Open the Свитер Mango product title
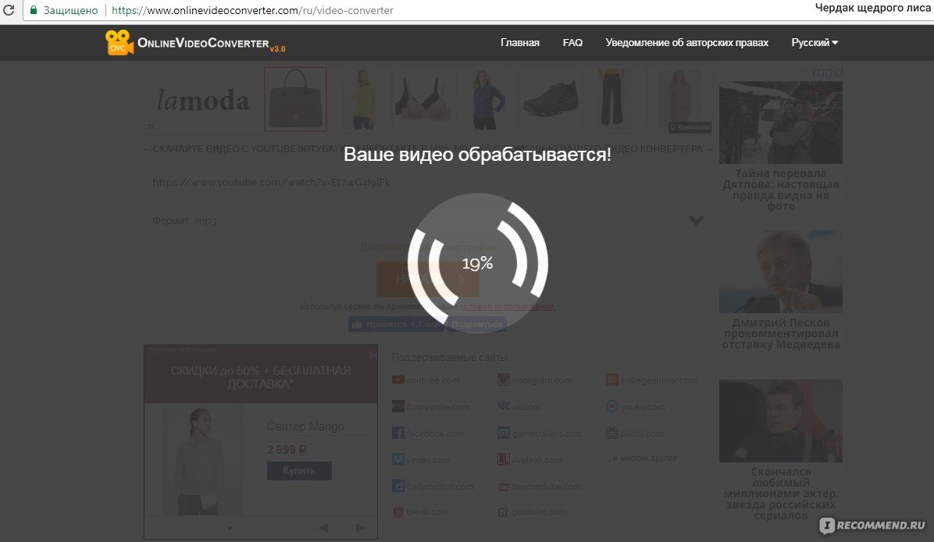Screen dimensions: 934x542 point(305,426)
